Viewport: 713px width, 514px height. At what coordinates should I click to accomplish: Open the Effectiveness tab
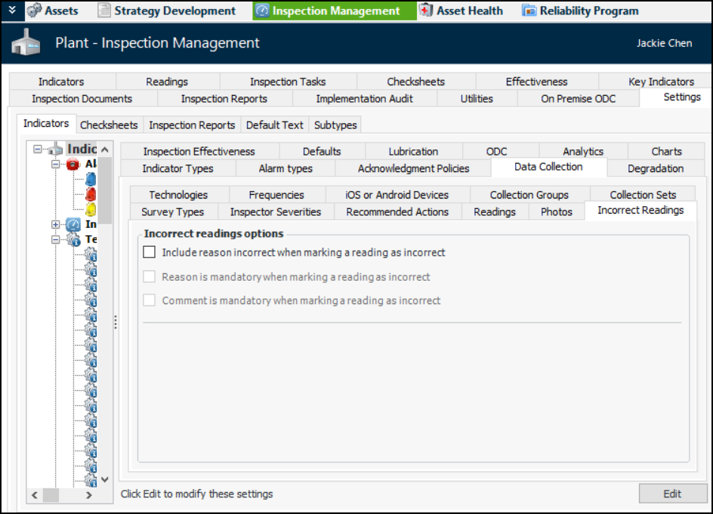[536, 82]
